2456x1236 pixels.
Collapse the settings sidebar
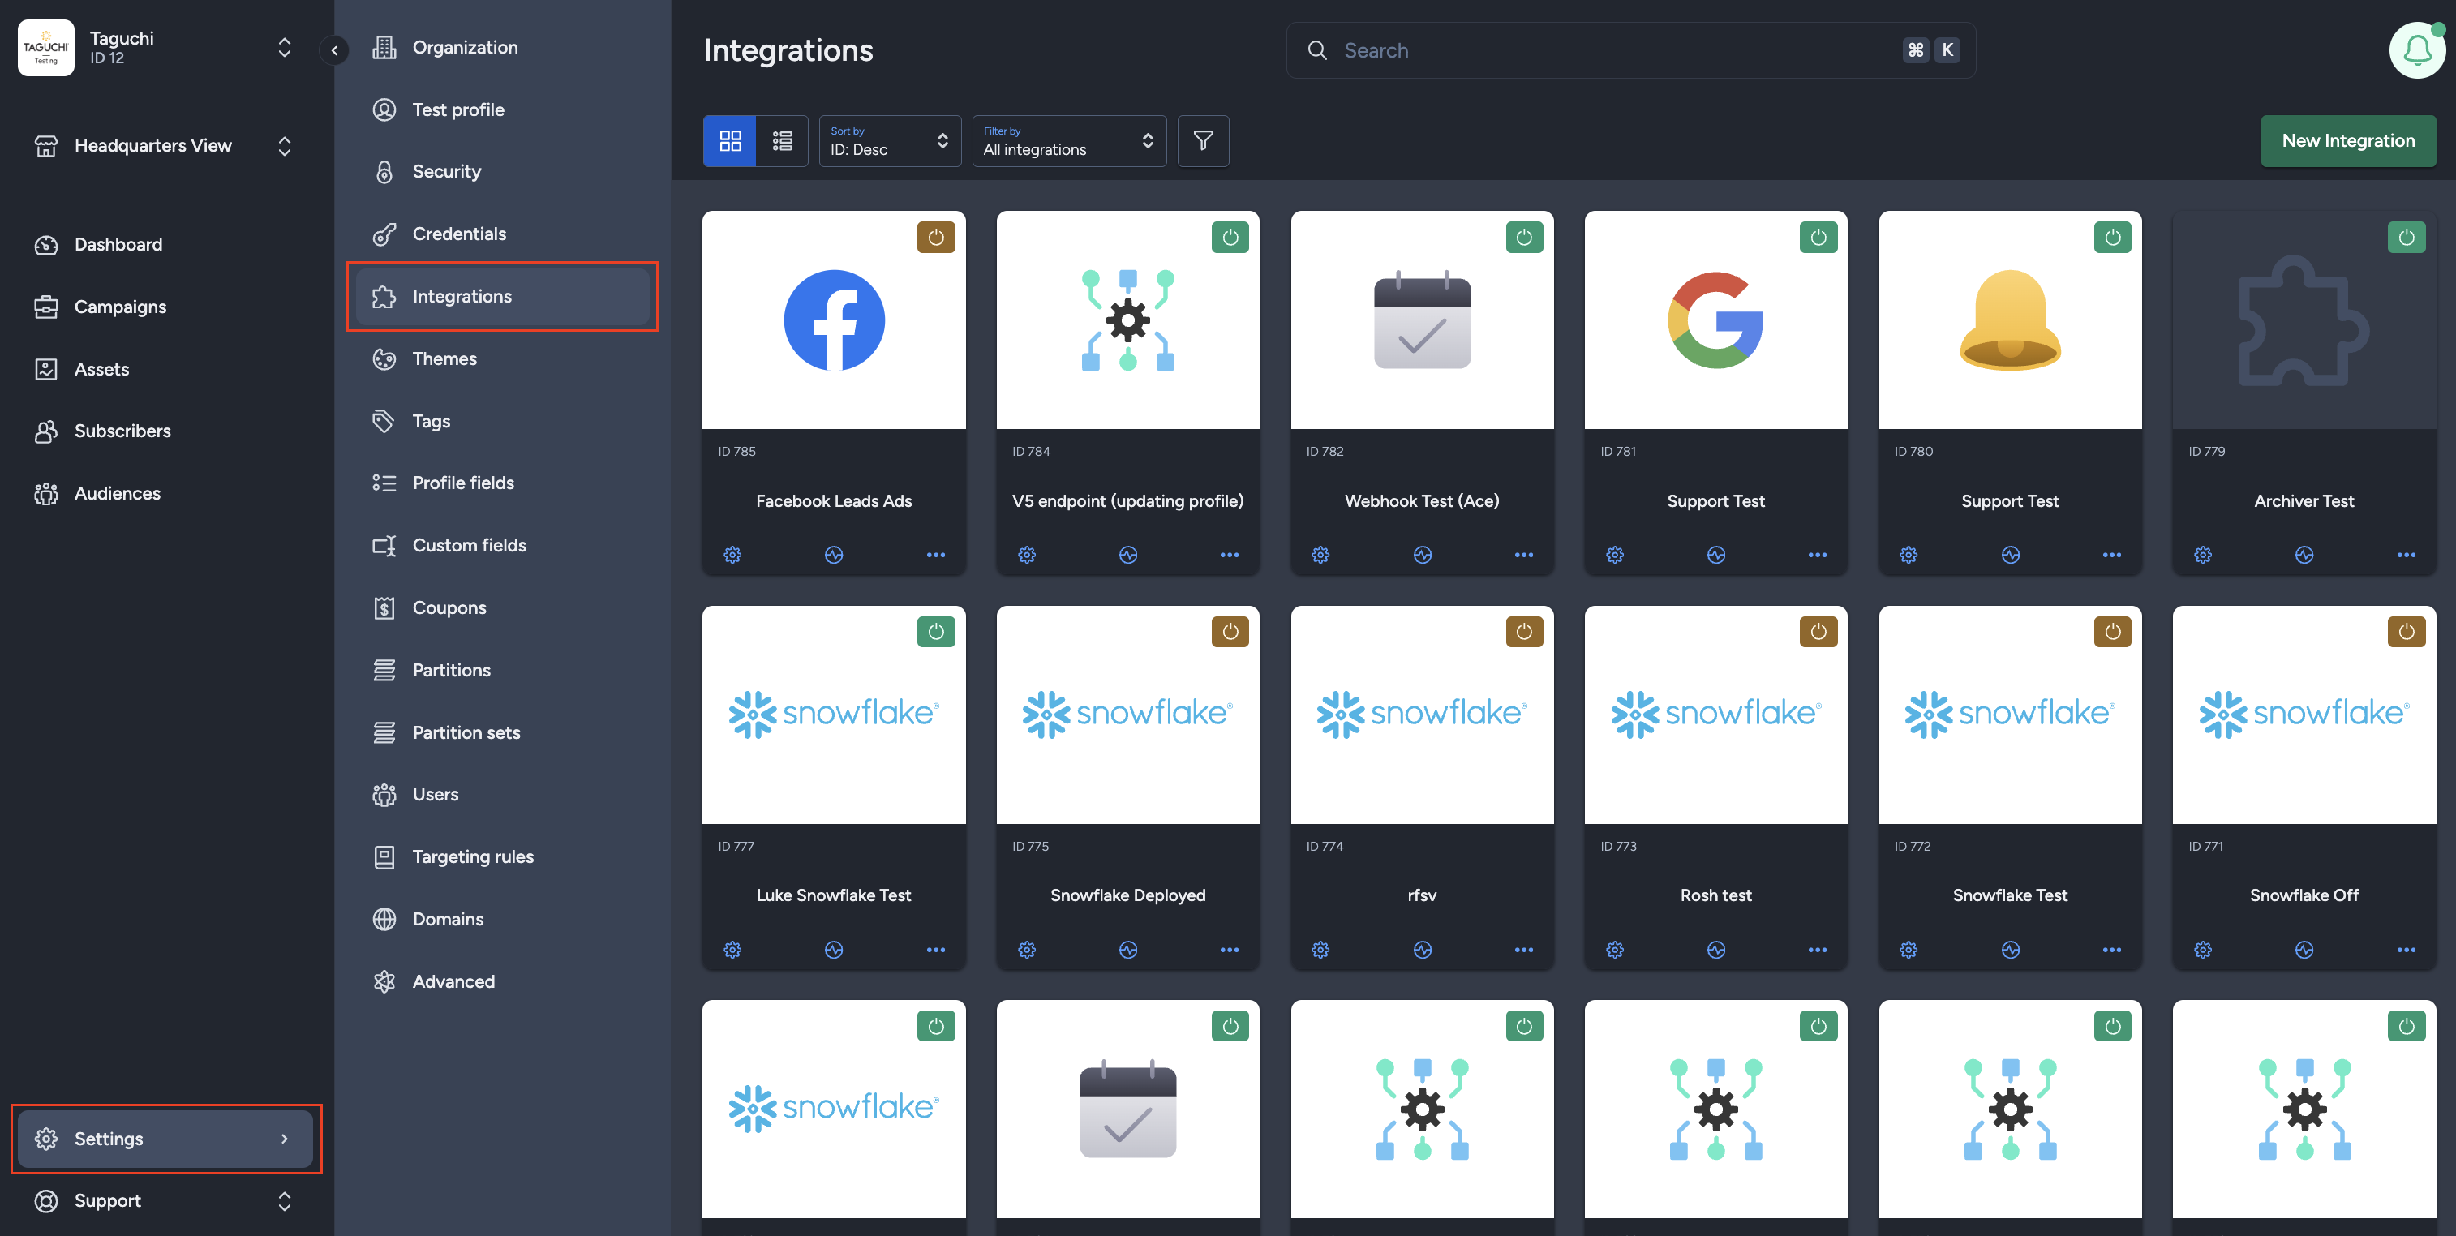tap(335, 50)
